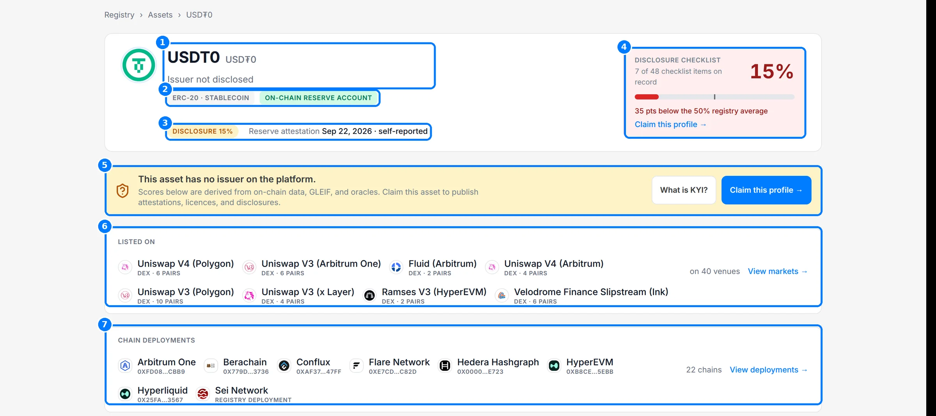Select the Fluid (Arbitrum) venue icon

click(x=396, y=267)
